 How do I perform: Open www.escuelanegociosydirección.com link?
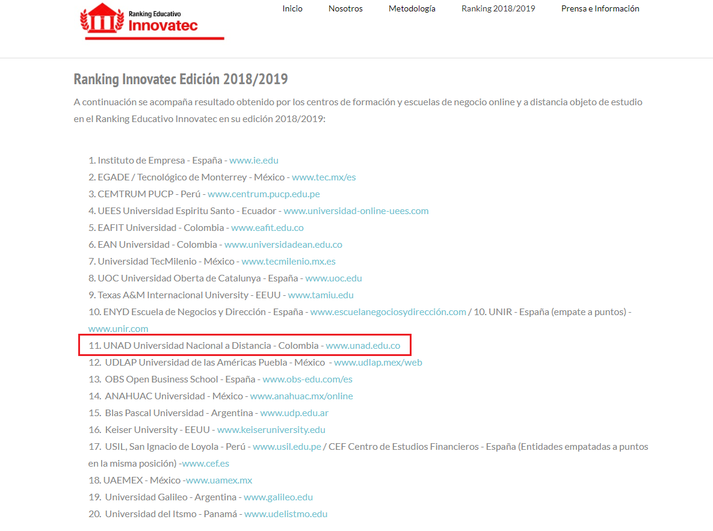tap(388, 312)
